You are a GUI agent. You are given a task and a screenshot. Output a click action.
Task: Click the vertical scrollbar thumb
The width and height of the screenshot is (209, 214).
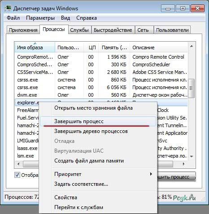[191, 88]
